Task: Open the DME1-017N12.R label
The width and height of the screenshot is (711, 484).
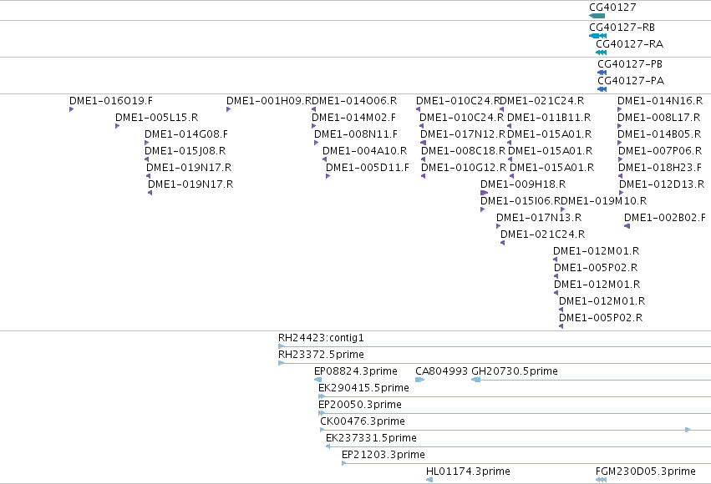Action: pyautogui.click(x=463, y=134)
